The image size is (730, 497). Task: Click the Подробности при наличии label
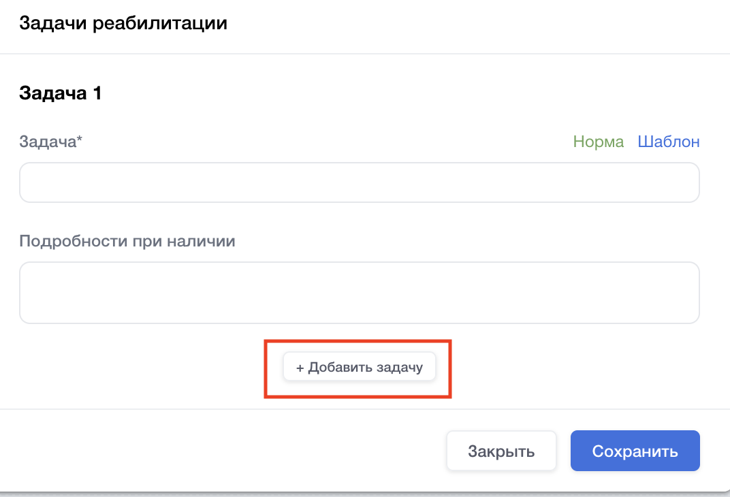pyautogui.click(x=127, y=241)
